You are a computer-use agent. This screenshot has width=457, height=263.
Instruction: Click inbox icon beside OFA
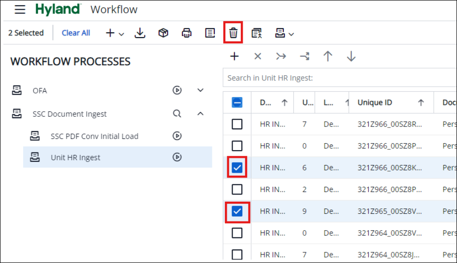tap(16, 90)
